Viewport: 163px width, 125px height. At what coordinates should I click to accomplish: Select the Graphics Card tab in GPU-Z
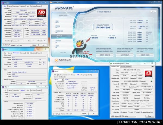(115, 66)
